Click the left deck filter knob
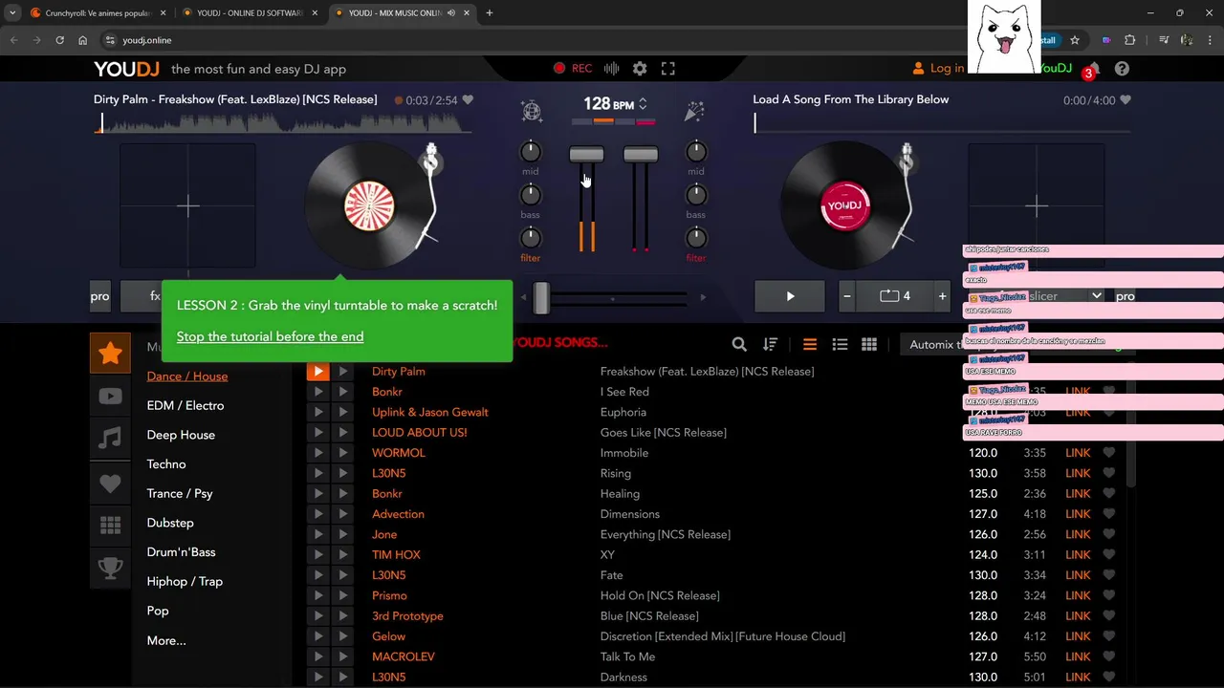 click(530, 238)
